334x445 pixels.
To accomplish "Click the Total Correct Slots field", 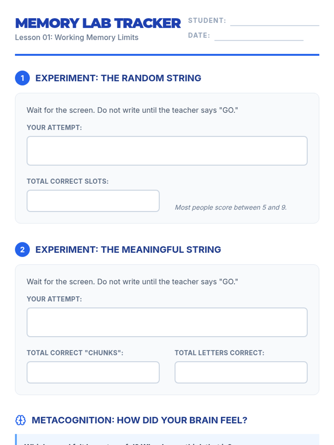I will point(93,201).
